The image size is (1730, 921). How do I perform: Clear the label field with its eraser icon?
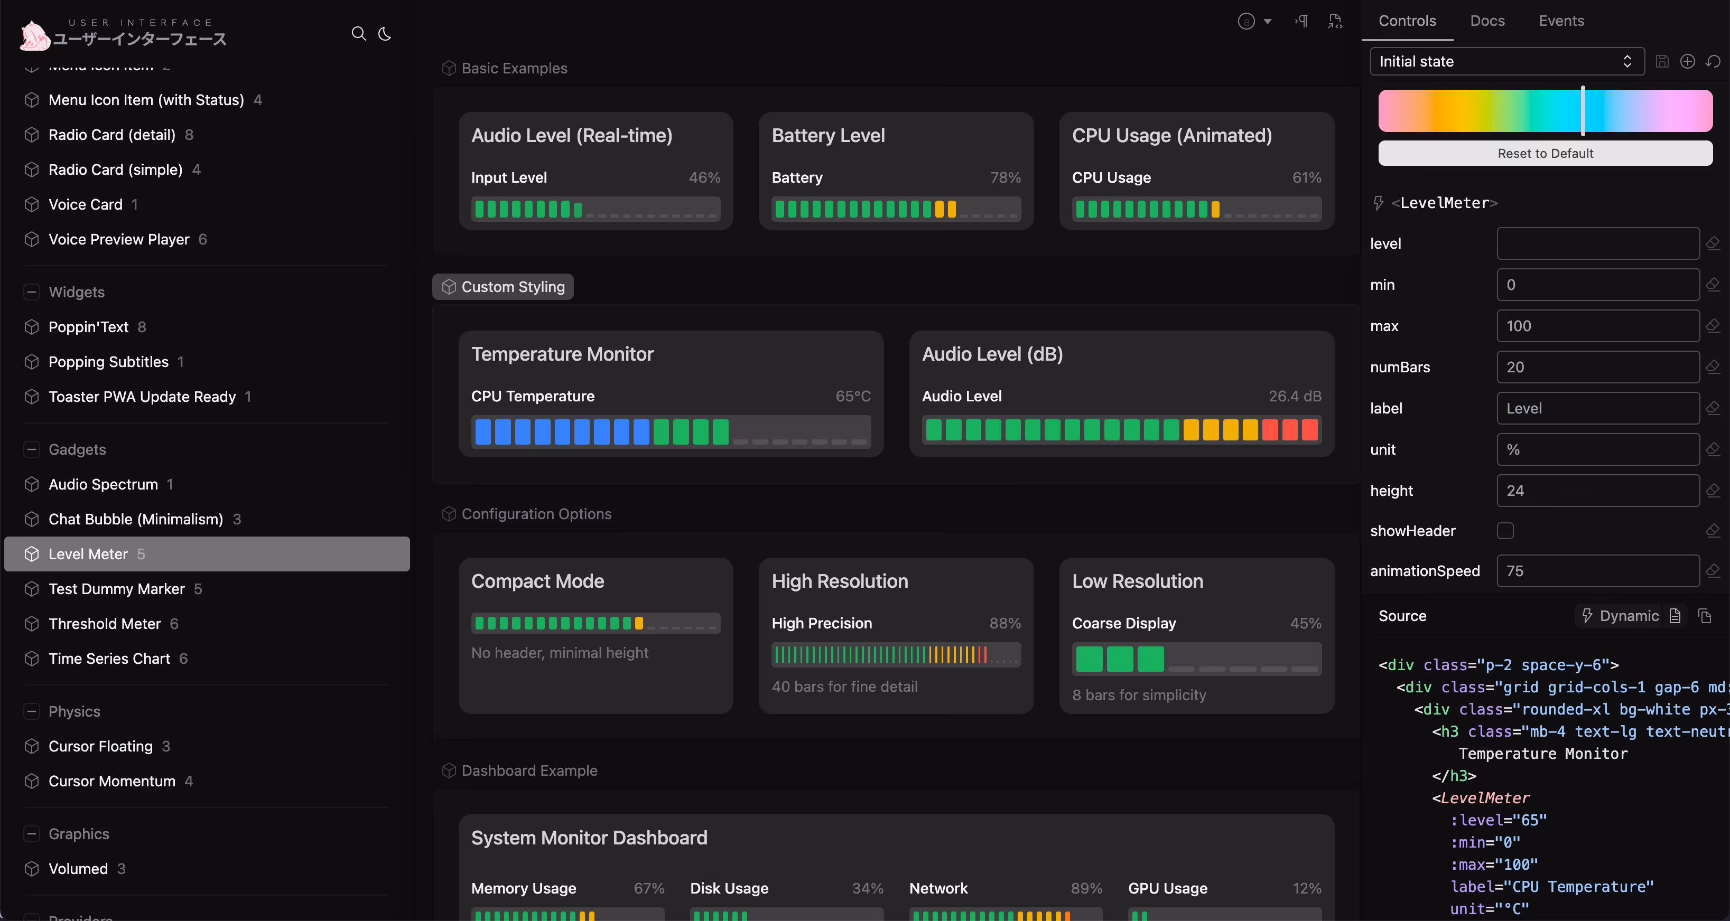pyautogui.click(x=1714, y=408)
